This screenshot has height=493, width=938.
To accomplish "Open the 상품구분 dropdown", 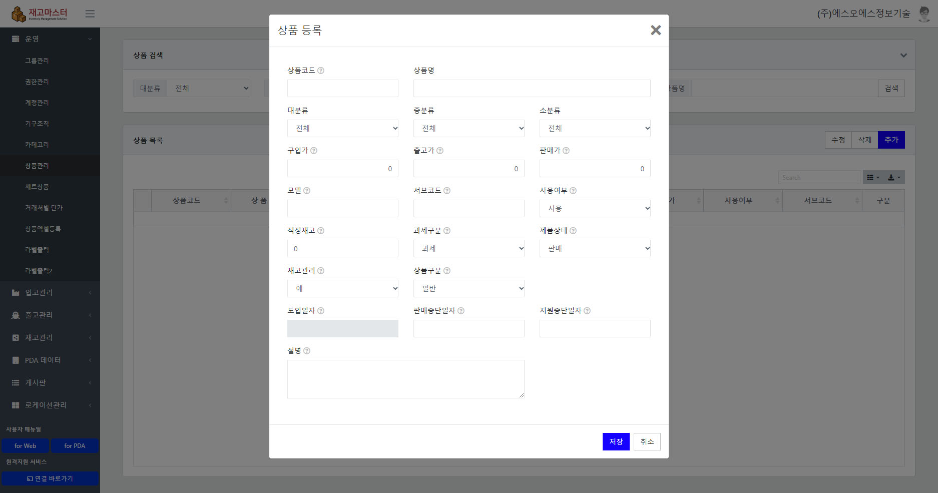I will click(x=469, y=289).
